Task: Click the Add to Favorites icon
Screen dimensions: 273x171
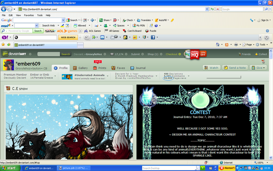Action: [x=9, y=44]
